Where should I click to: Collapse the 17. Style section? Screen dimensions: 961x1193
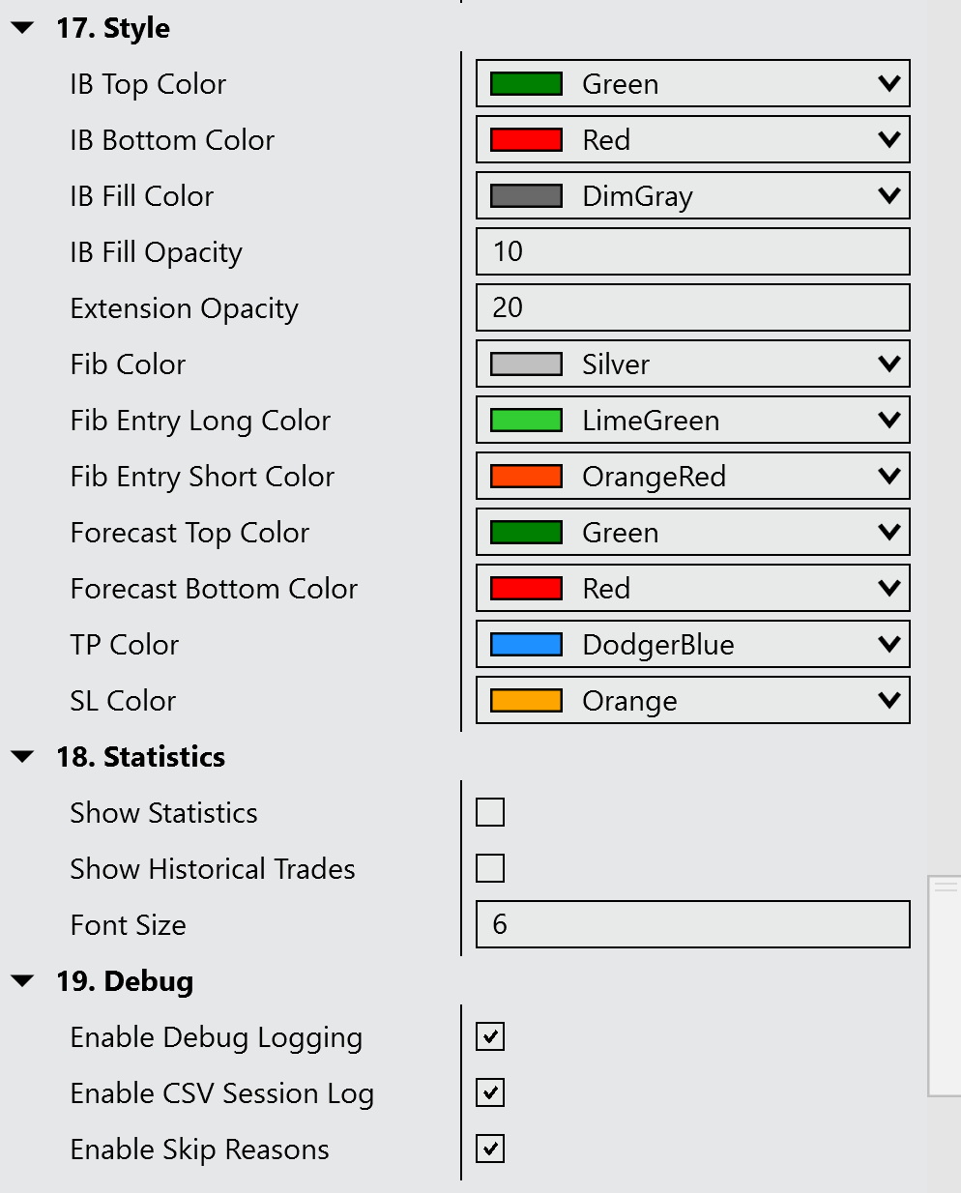click(x=22, y=28)
